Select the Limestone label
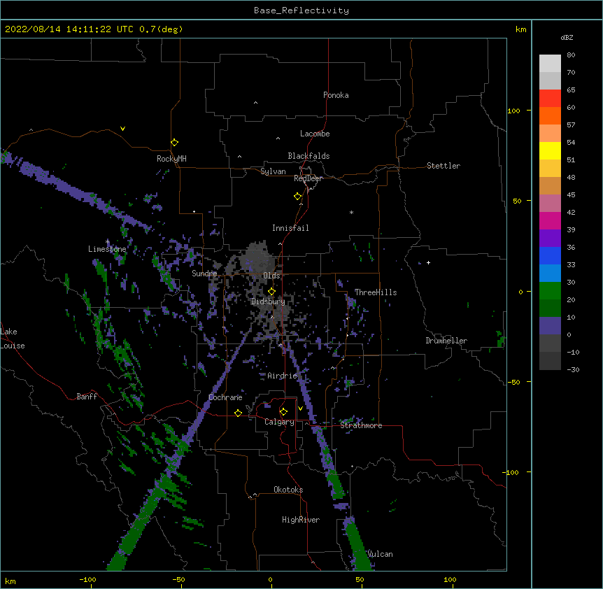 tap(107, 249)
